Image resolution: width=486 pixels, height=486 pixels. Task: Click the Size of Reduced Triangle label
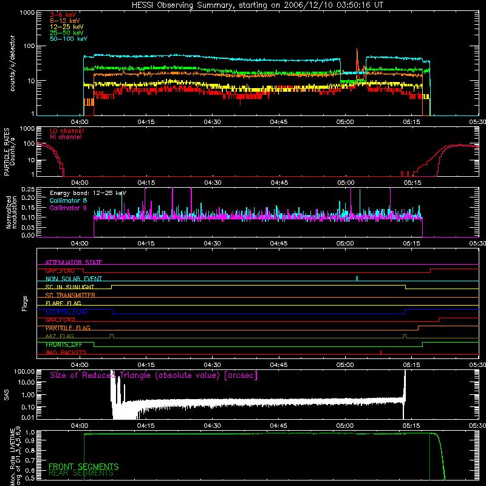pyautogui.click(x=154, y=375)
